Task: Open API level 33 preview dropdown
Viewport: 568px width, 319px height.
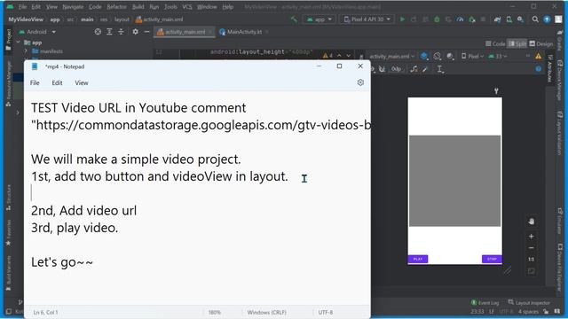Action: point(498,56)
